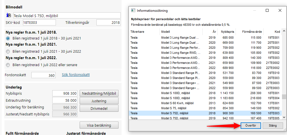Click the Nybilspris input field
Image resolution: width=287 pixels, height=135 pixels.
pyautogui.click(x=65, y=93)
